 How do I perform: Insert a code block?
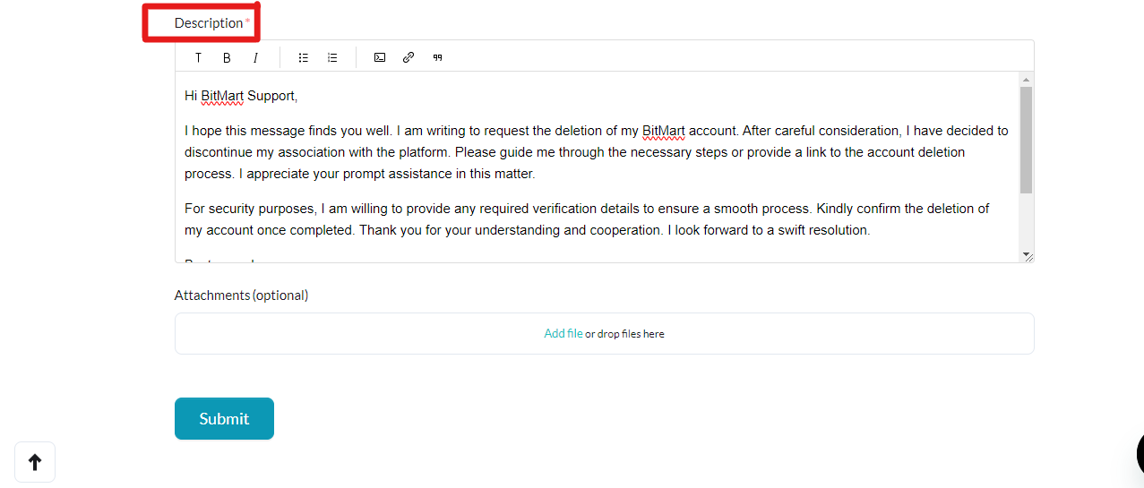[380, 57]
